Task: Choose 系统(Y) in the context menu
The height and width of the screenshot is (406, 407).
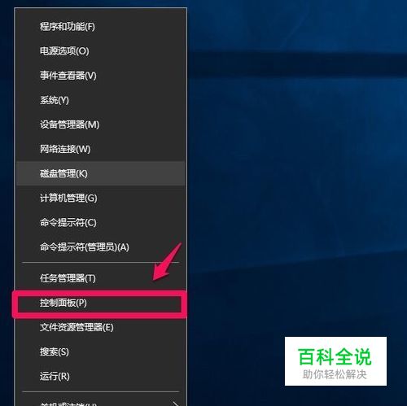Action: pyautogui.click(x=100, y=100)
